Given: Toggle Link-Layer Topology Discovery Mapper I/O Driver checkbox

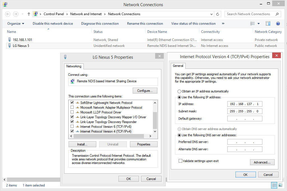Looking at the screenshot, I should tap(72, 117).
